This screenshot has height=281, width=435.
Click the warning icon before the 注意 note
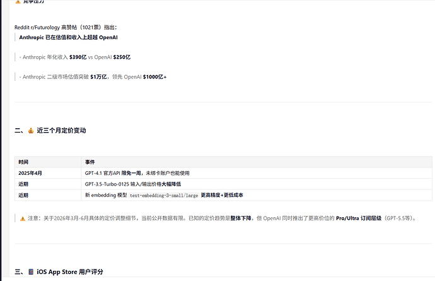coord(23,218)
